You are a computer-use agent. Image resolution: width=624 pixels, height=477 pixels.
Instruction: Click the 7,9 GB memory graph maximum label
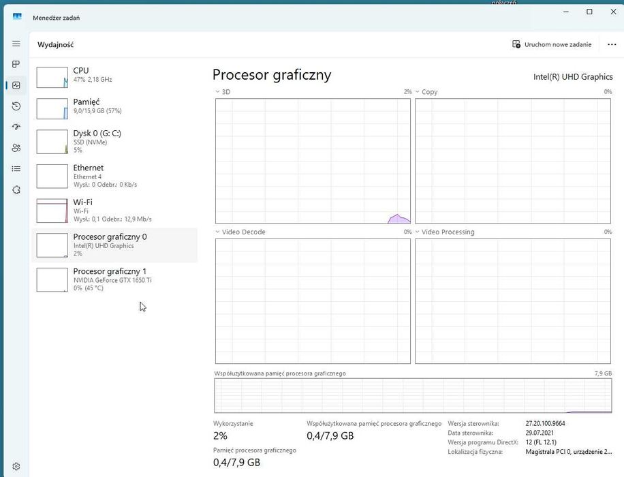(x=603, y=373)
